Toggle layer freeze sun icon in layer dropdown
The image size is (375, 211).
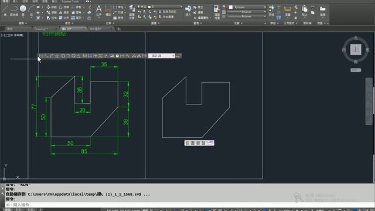point(142,6)
